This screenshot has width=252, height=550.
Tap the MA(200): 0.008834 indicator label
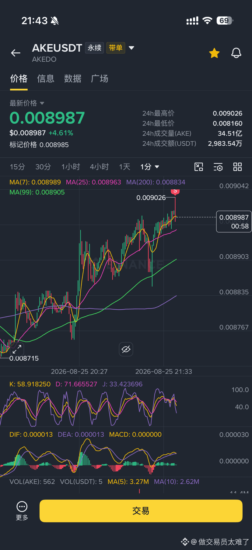(156, 182)
